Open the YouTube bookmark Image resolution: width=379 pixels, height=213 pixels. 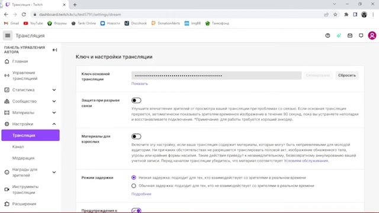point(33,23)
